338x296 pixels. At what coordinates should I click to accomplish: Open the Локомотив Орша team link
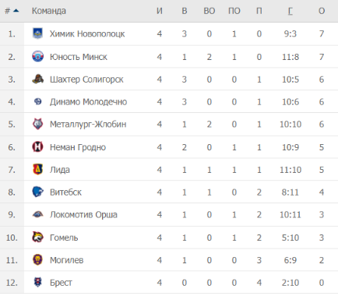83,215
